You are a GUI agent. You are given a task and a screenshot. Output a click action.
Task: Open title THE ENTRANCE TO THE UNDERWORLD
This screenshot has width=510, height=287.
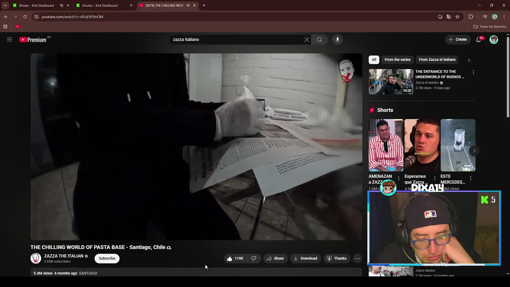click(440, 74)
